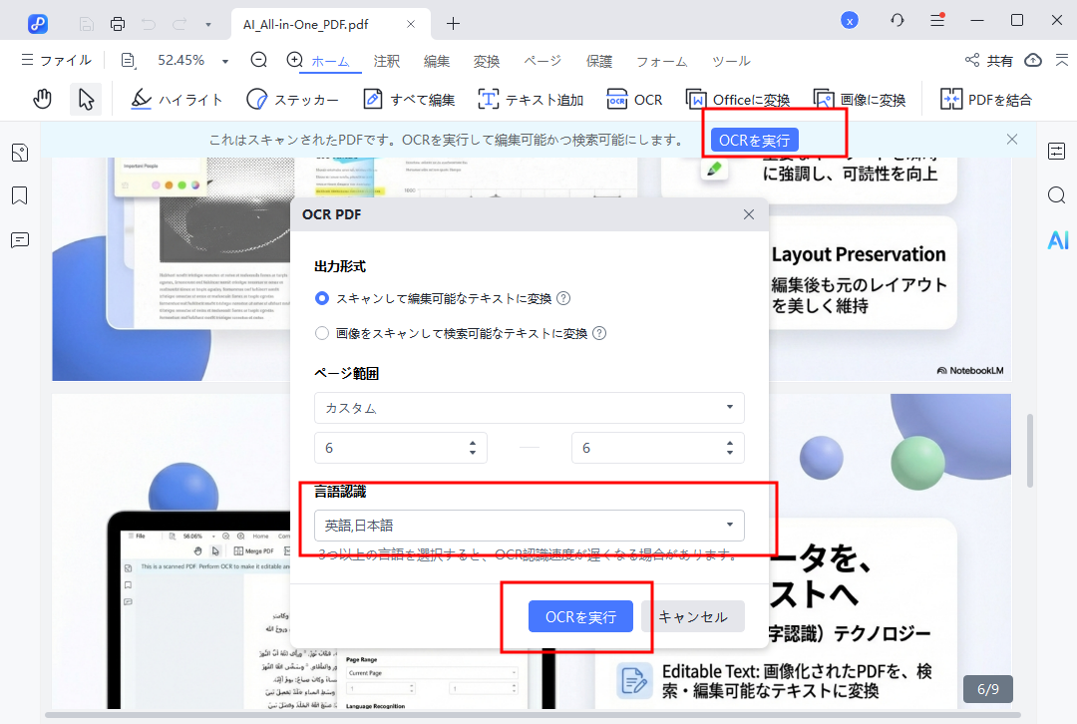Open the ステッカー (Sticker) tool
Screen dimensions: 1077x724
[292, 99]
